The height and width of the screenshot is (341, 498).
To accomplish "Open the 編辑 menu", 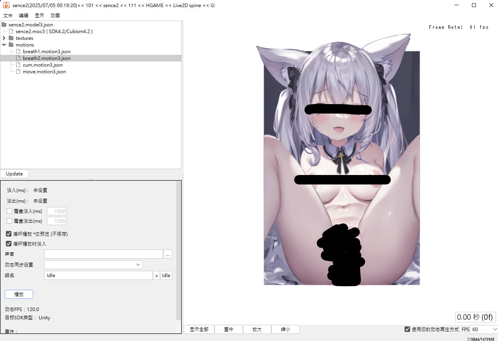I will (x=24, y=15).
